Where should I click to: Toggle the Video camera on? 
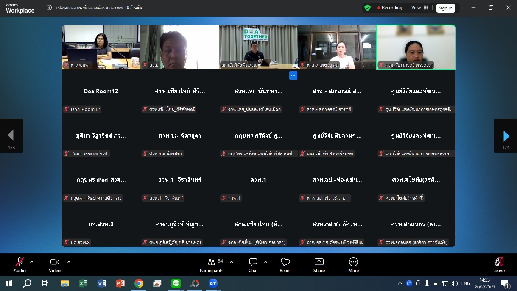click(x=55, y=264)
